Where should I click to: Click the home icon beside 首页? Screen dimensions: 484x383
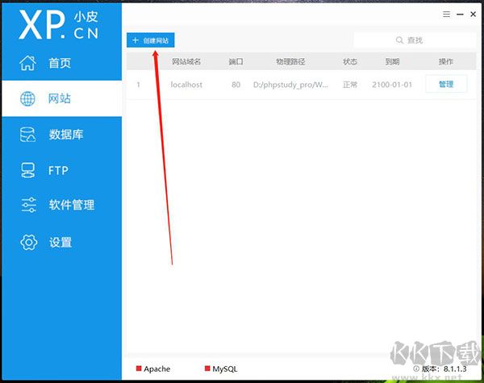[x=27, y=63]
